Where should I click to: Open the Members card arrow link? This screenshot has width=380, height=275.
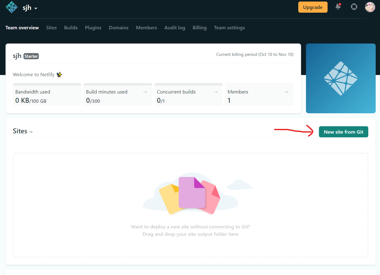286,92
